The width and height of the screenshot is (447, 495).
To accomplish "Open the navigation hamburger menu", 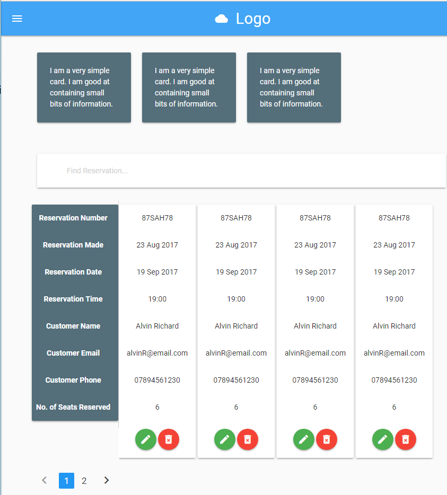I will (16, 18).
